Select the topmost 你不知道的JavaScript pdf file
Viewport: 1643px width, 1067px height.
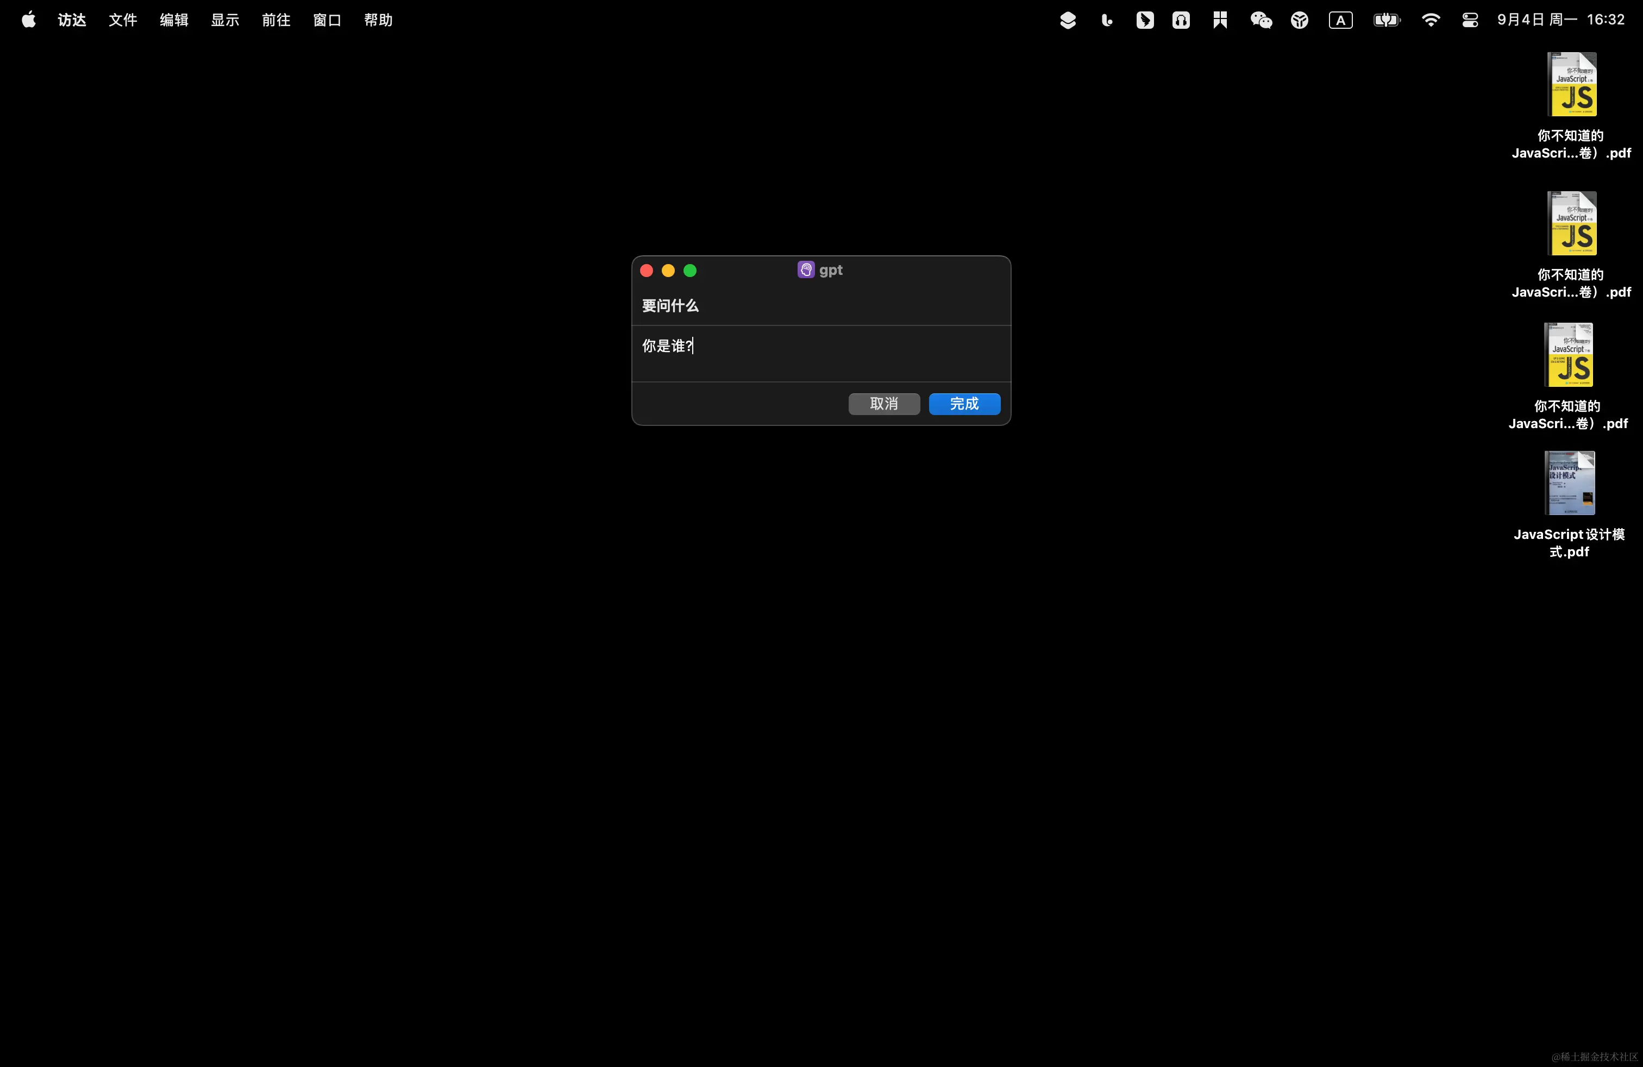pyautogui.click(x=1571, y=85)
